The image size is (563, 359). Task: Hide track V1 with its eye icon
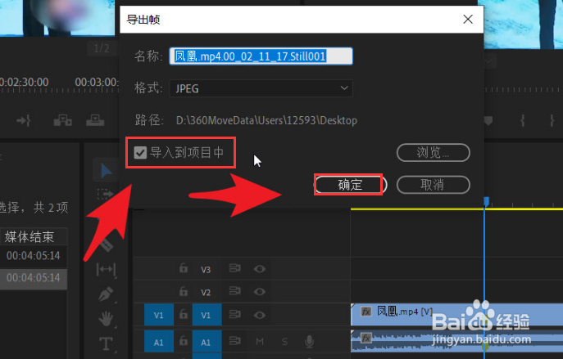260,315
